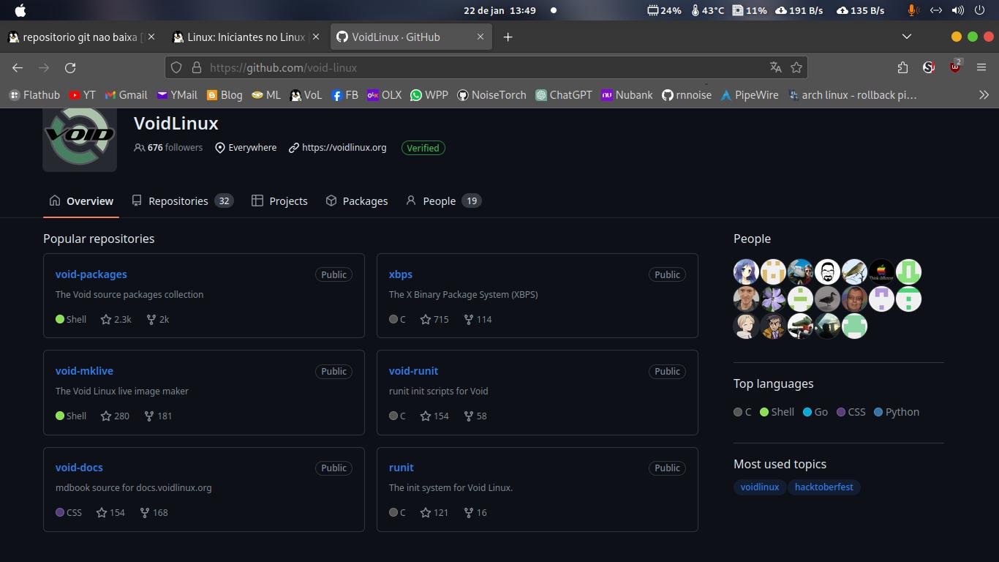Open a new tab with the plus button
Viewport: 999px width, 562px height.
click(508, 37)
